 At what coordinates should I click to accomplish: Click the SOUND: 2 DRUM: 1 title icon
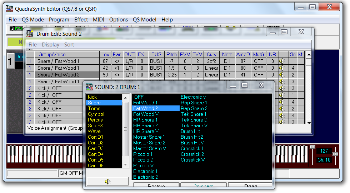pyautogui.click(x=89, y=87)
